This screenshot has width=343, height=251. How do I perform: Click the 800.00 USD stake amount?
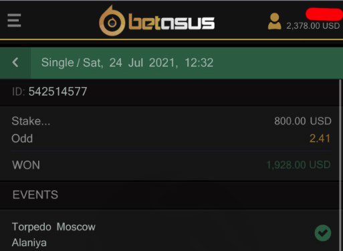point(303,121)
